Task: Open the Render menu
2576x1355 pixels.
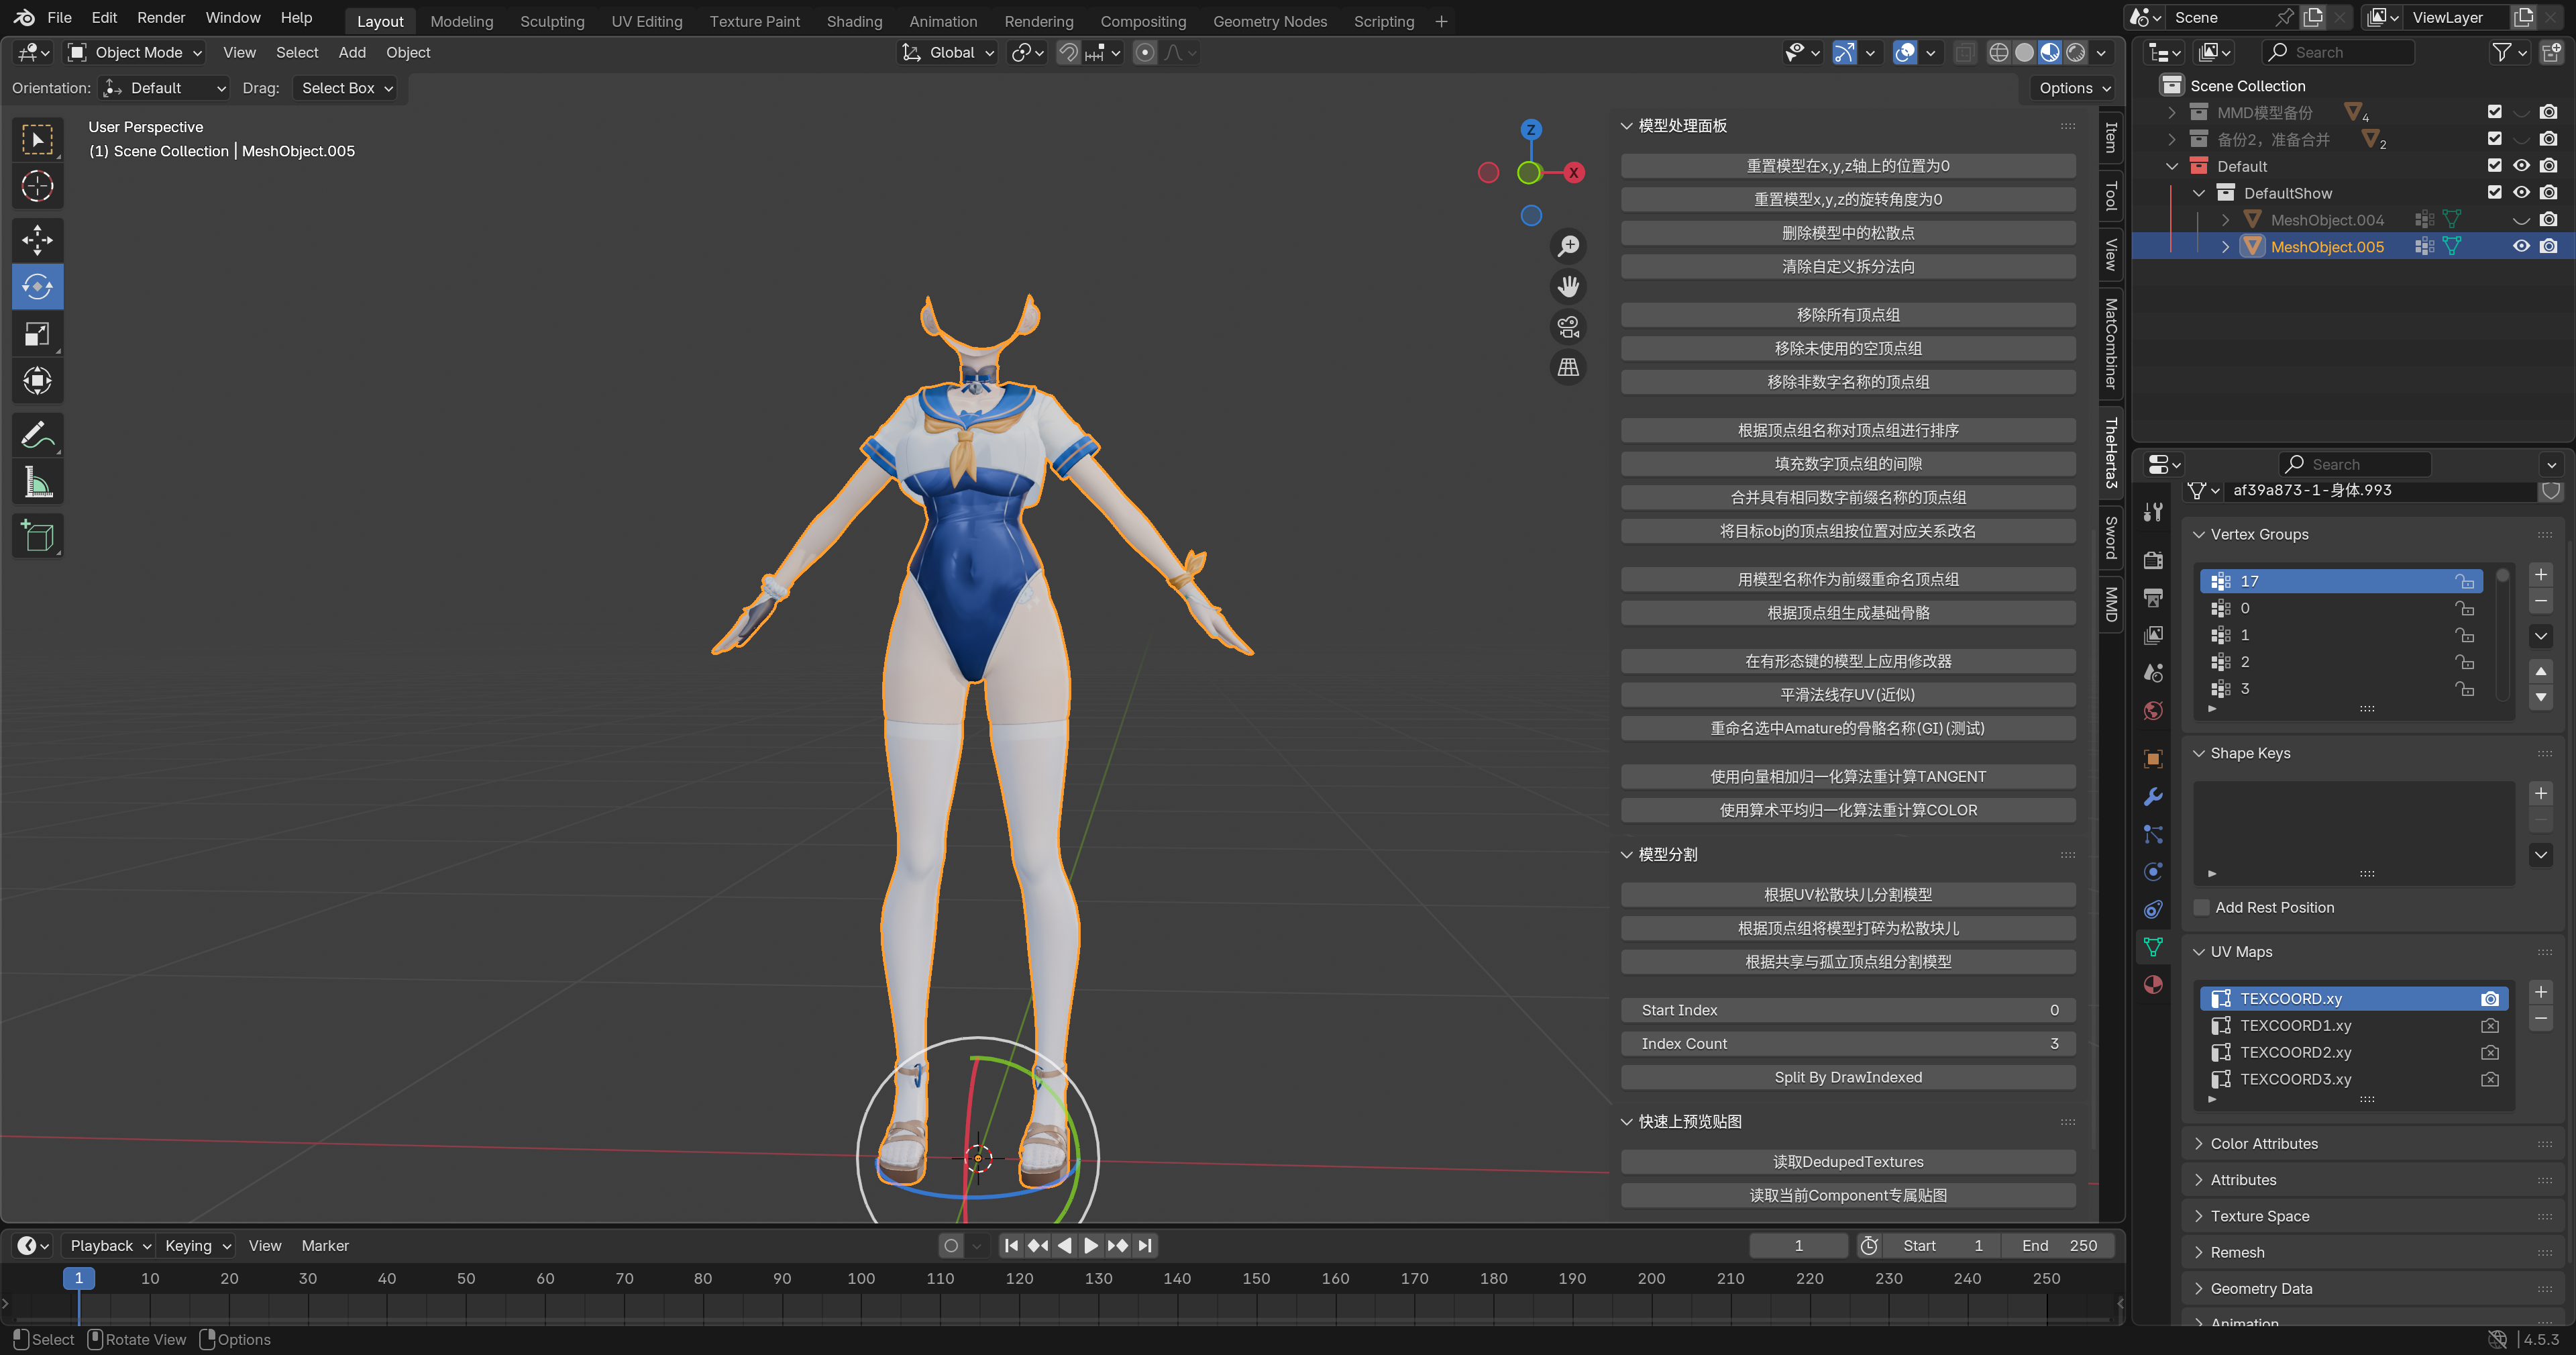Action: [161, 18]
